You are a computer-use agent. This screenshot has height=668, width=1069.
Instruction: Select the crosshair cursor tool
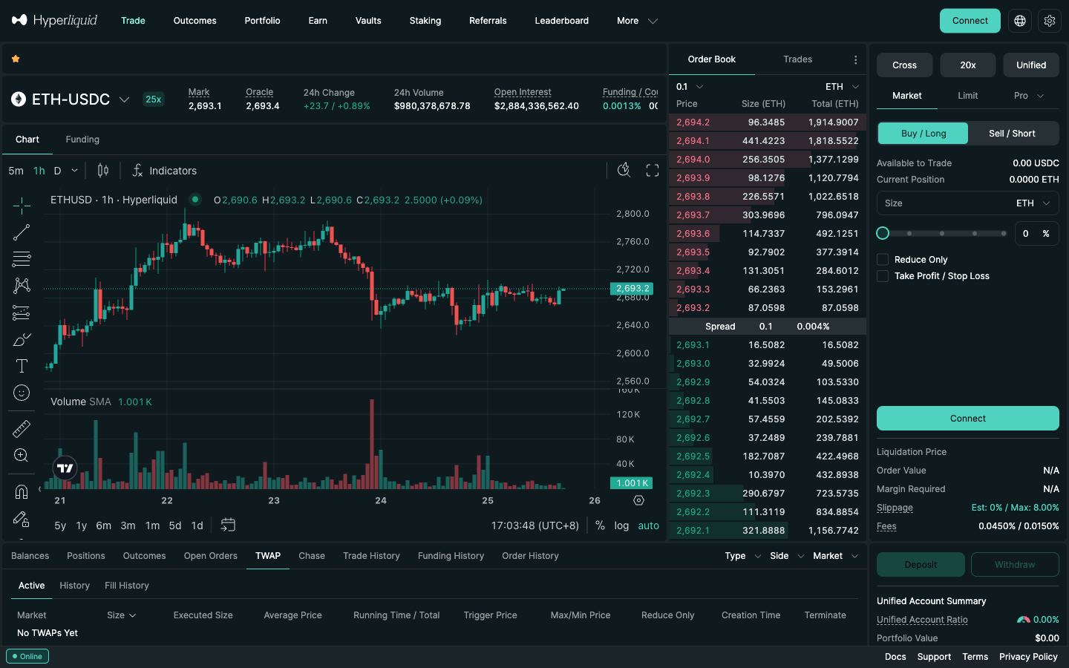pos(22,205)
